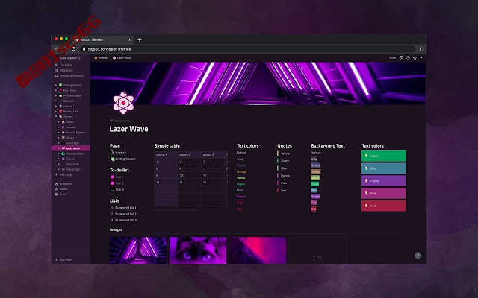Click Add a page in the sidebar
Screen dimensions: 478x298
tap(63, 174)
